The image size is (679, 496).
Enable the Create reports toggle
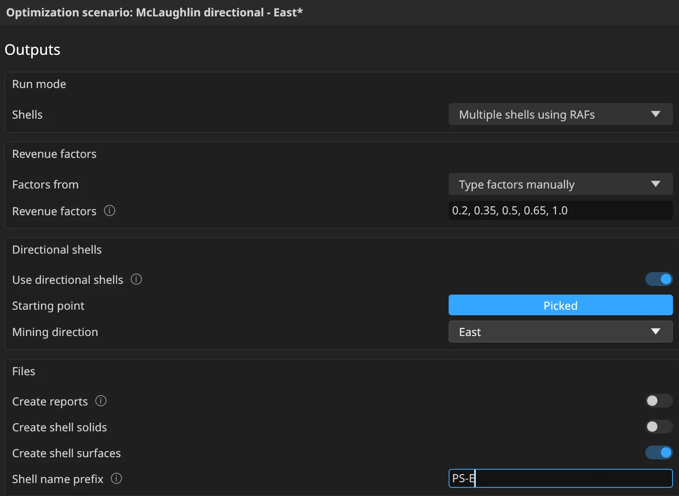(659, 401)
